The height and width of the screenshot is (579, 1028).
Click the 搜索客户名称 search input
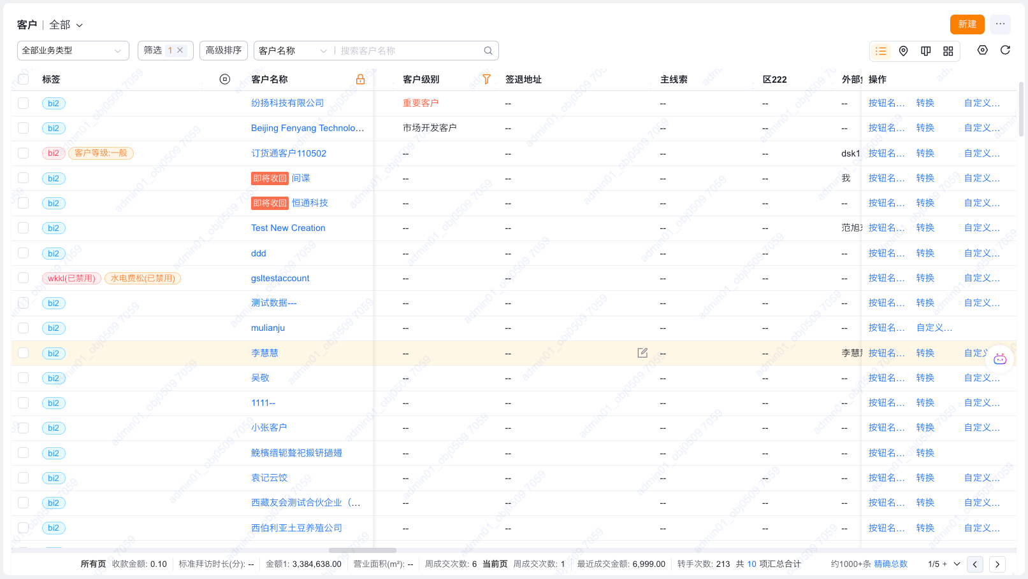click(408, 51)
